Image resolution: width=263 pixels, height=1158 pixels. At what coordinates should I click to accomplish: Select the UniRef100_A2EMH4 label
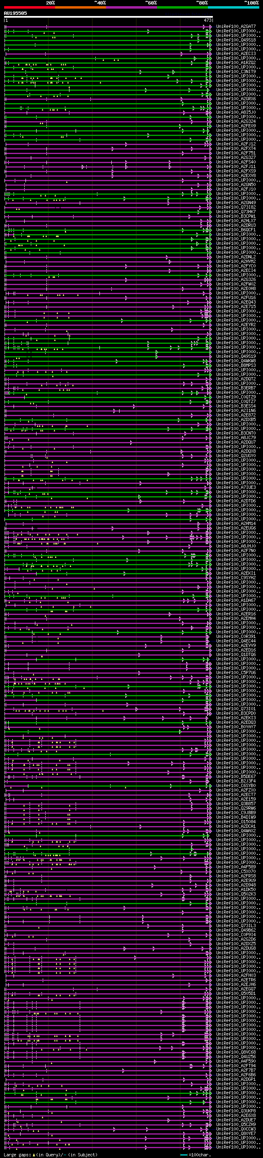point(236,618)
